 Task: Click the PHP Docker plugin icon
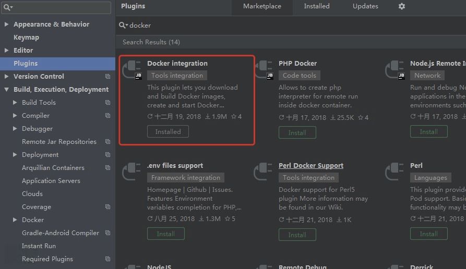click(x=263, y=70)
